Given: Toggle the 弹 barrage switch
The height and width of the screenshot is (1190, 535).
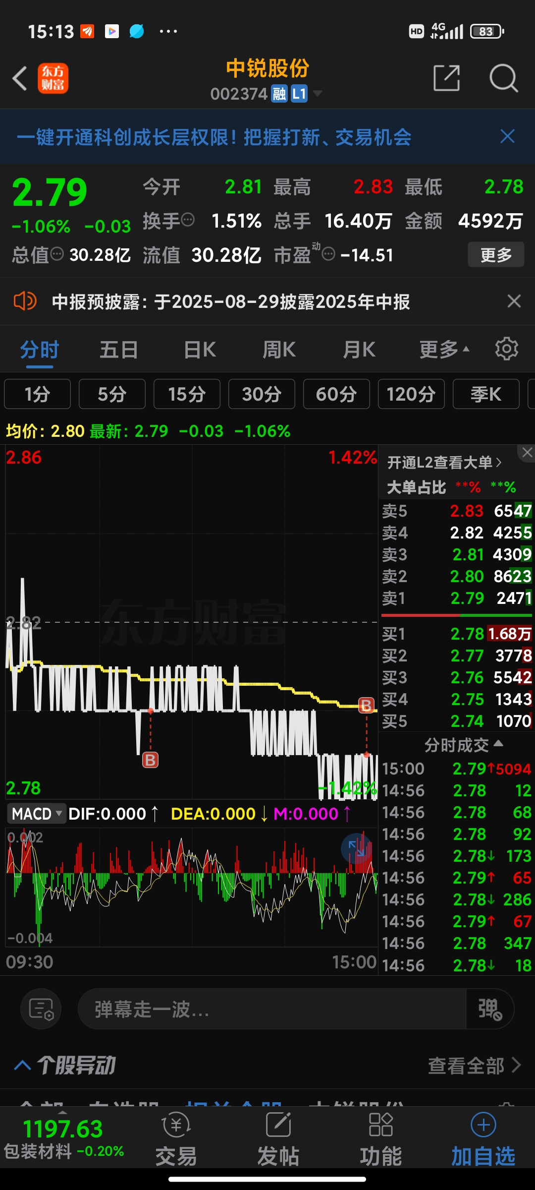Looking at the screenshot, I should pyautogui.click(x=490, y=1009).
